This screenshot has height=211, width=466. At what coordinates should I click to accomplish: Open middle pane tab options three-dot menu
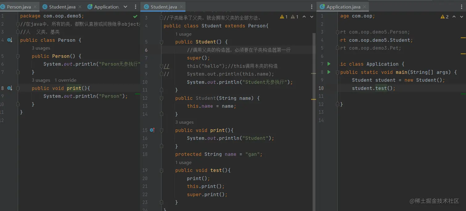point(312,7)
